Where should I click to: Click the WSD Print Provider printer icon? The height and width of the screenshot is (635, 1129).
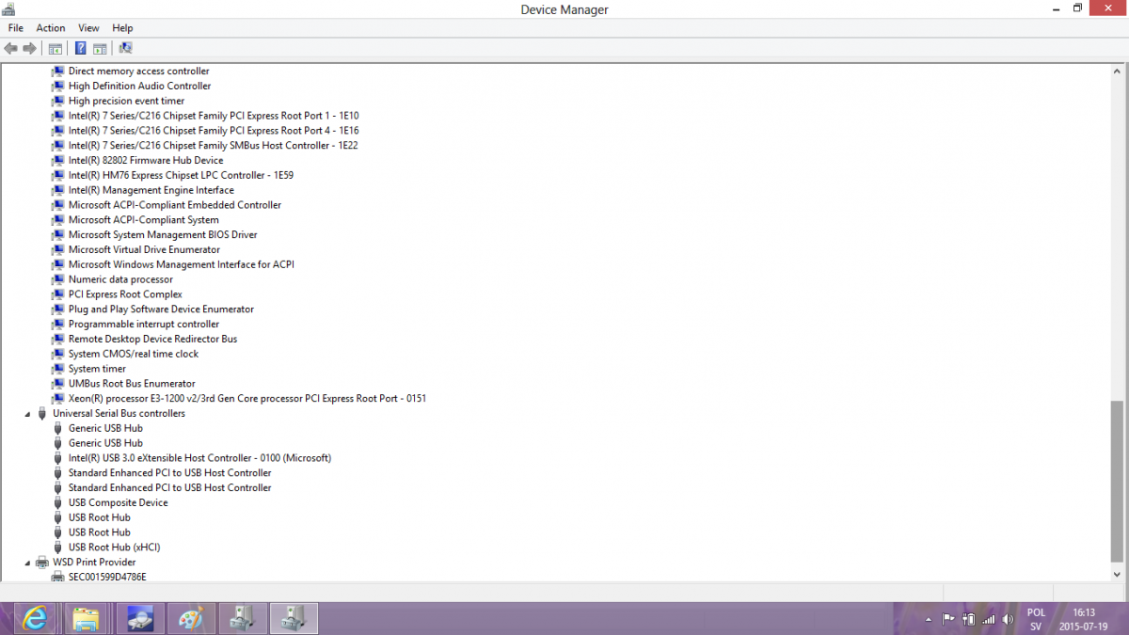(x=41, y=563)
